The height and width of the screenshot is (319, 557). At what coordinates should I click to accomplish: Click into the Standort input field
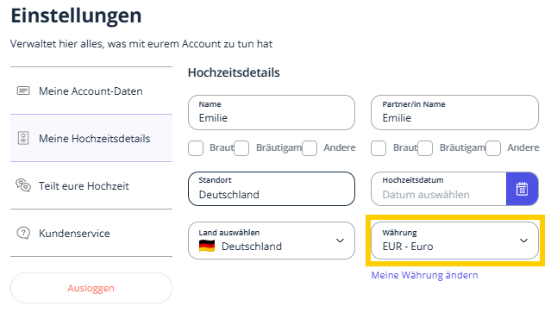[272, 189]
